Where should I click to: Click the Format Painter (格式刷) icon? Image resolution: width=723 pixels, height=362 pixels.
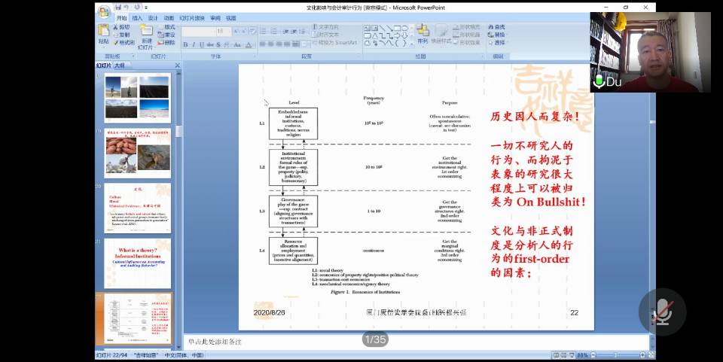pyautogui.click(x=123, y=43)
